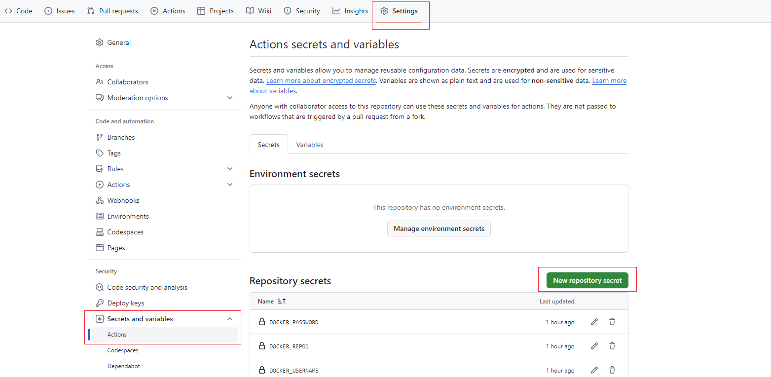The width and height of the screenshot is (771, 377).
Task: Click the Rules icon in sidebar
Action: (x=100, y=169)
